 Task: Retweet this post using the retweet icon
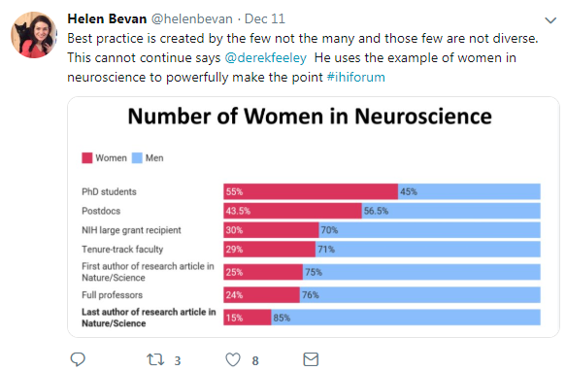(155, 359)
